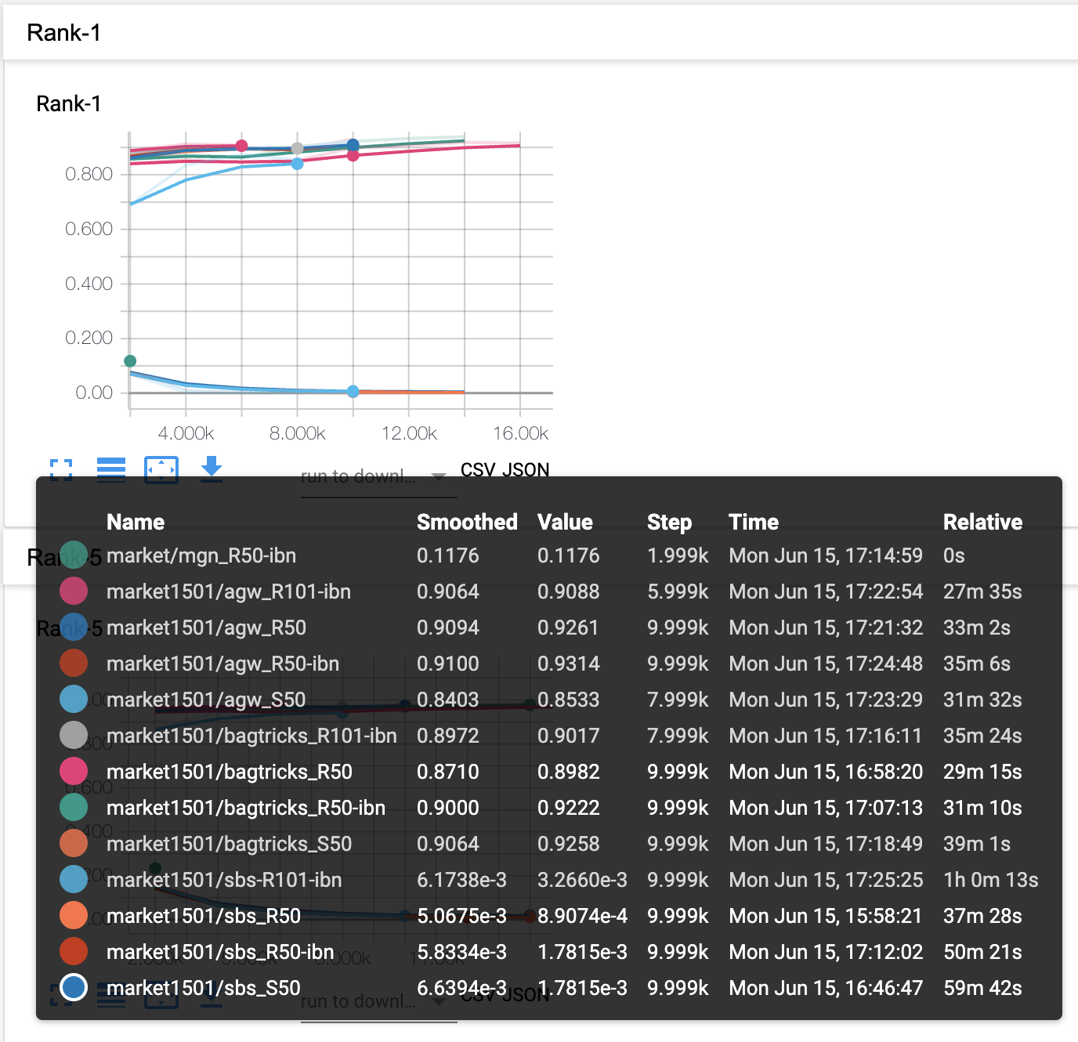Click the teal color swatch for market/mgn_R50-ibn
The height and width of the screenshot is (1042, 1078).
74,555
